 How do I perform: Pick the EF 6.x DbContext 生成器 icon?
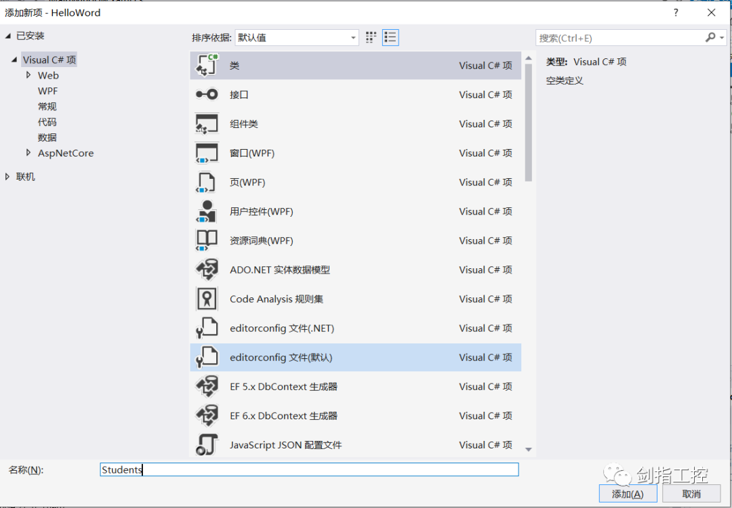[x=207, y=416]
